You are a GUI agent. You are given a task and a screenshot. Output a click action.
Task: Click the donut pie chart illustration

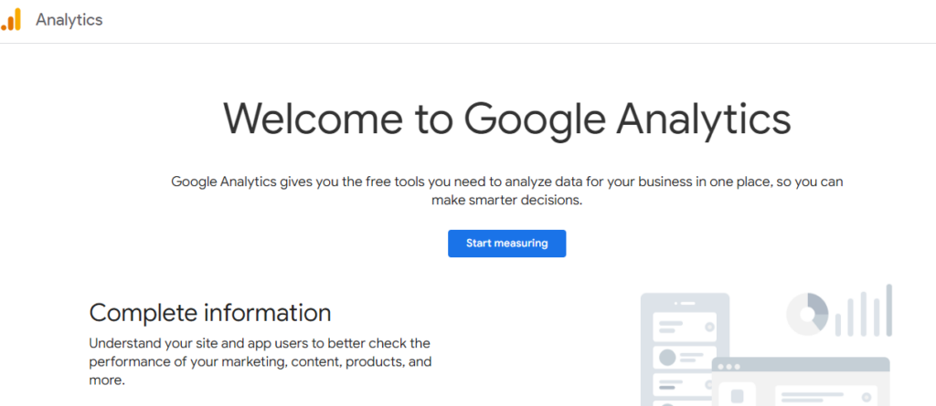pyautogui.click(x=807, y=313)
